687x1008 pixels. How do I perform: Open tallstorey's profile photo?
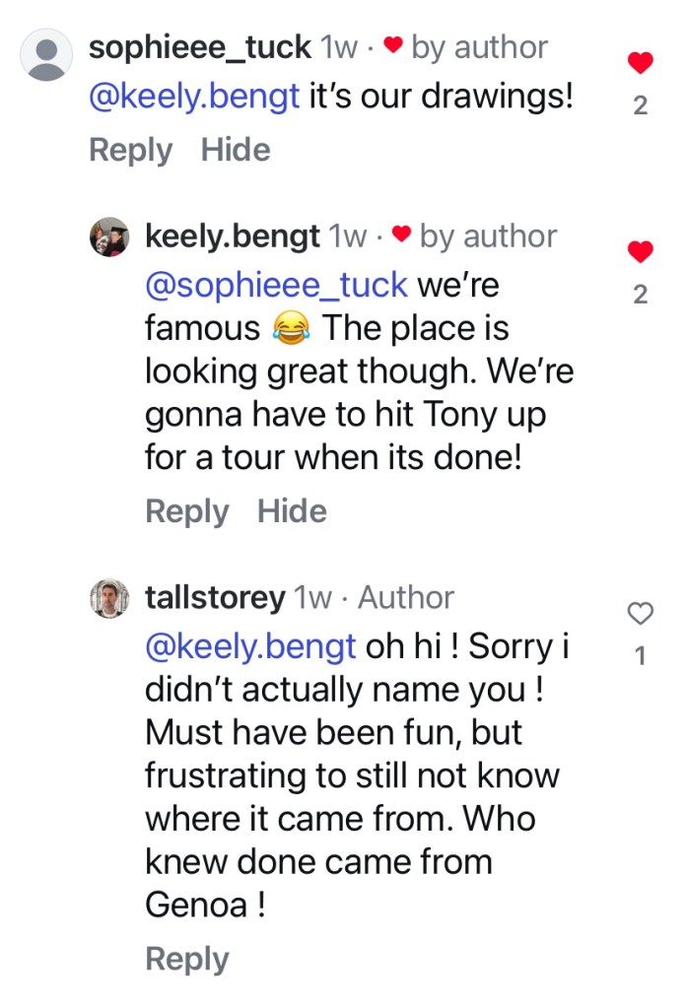tap(109, 598)
